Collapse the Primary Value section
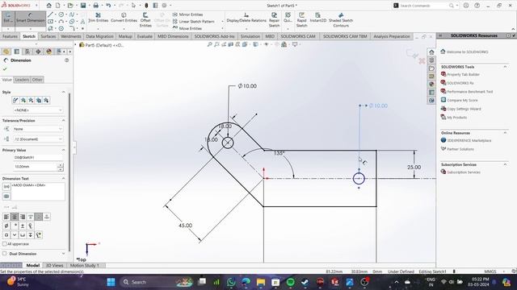 pos(63,150)
